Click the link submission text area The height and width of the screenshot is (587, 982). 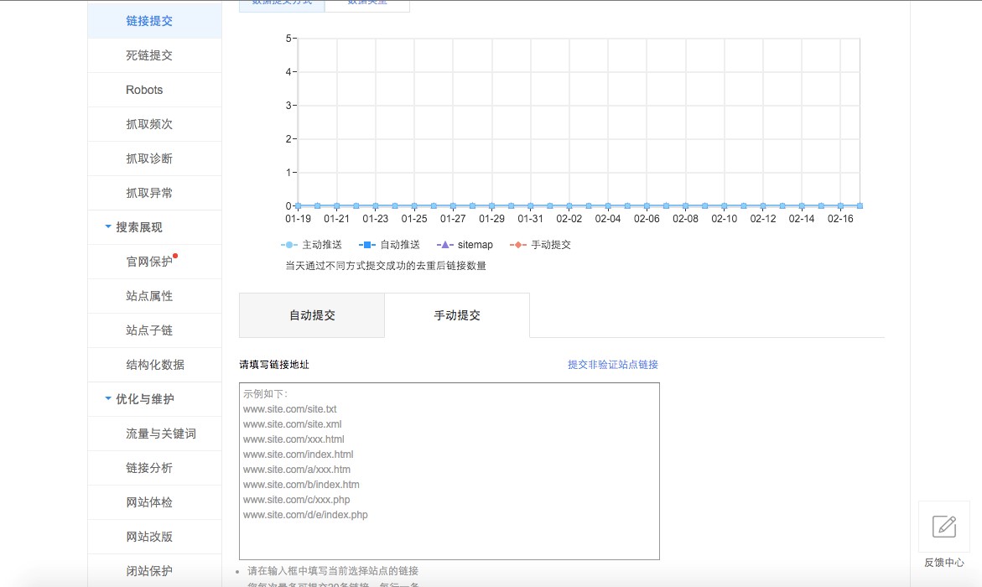click(x=449, y=470)
